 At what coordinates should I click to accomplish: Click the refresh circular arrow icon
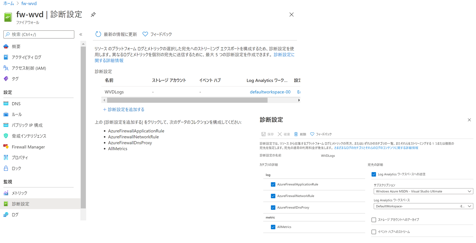tap(98, 34)
